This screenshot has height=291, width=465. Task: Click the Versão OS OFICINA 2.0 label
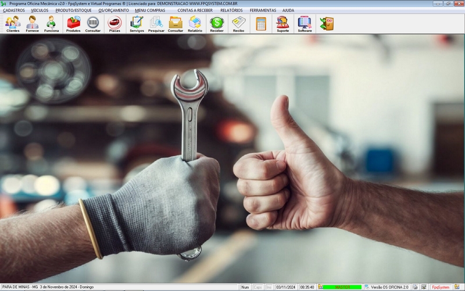(389, 287)
